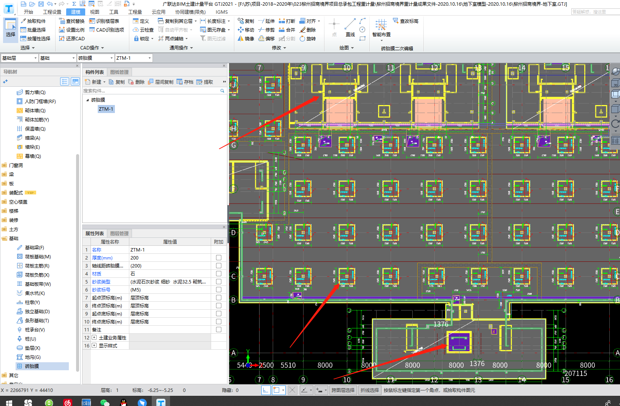Select the 直线 line drawing tool
Viewport: 620px width, 406px height.
click(350, 28)
